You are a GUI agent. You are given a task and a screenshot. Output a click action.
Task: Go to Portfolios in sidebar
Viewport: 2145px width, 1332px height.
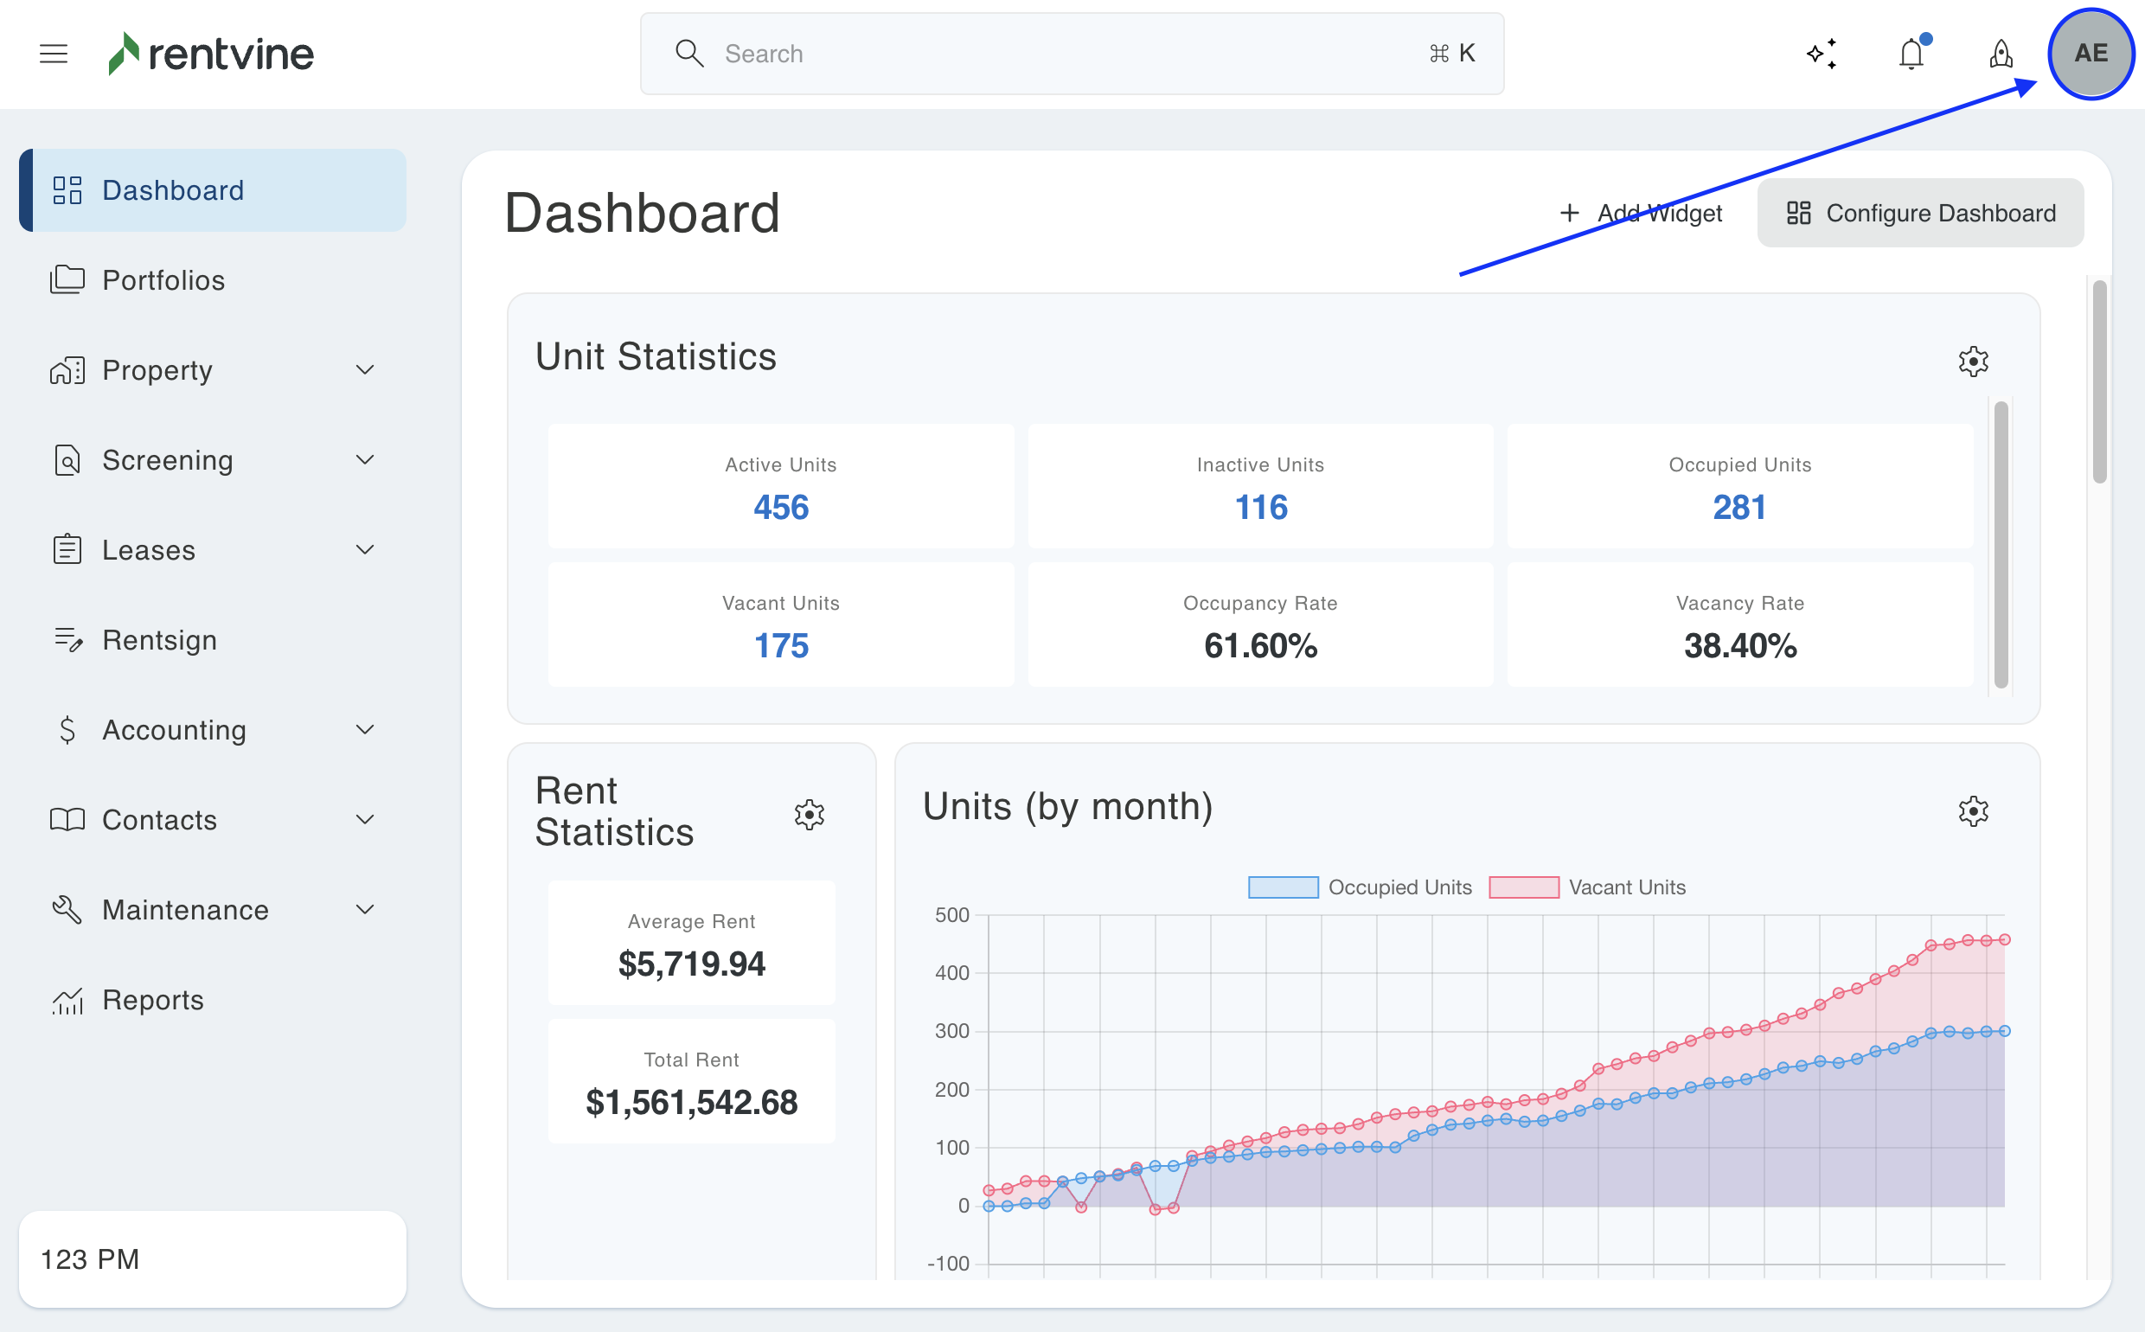[163, 280]
